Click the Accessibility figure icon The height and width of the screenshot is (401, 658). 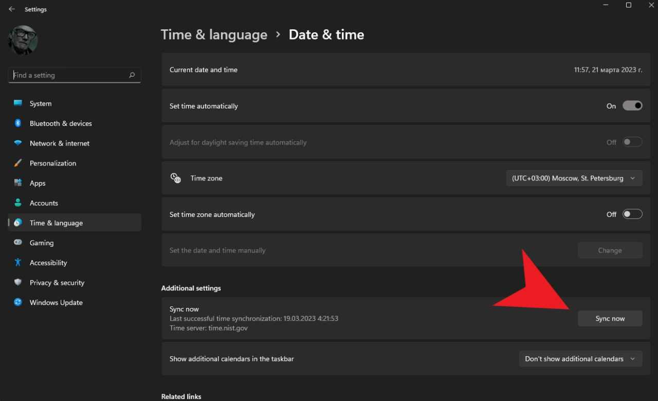tap(18, 263)
